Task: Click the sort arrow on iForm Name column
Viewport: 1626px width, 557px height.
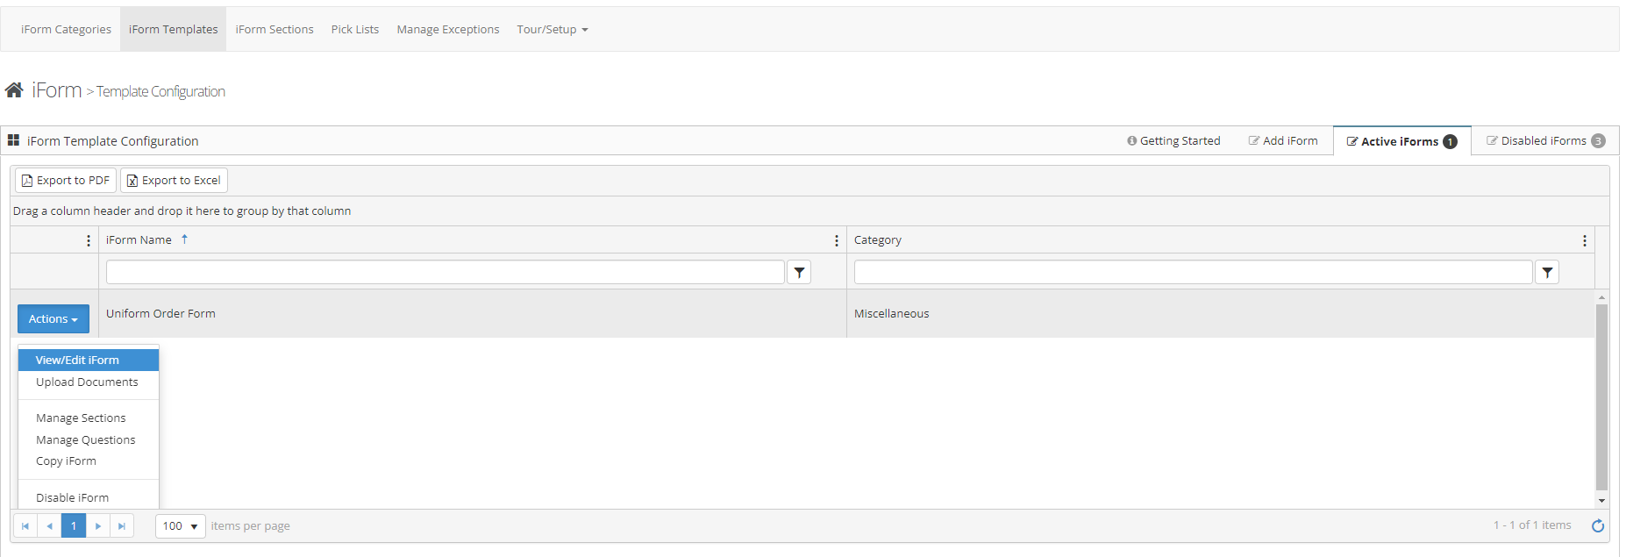Action: [185, 239]
